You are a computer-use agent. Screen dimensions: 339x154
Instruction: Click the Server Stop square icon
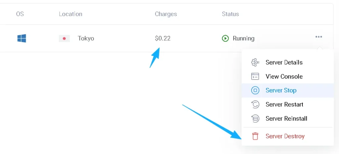(255, 90)
